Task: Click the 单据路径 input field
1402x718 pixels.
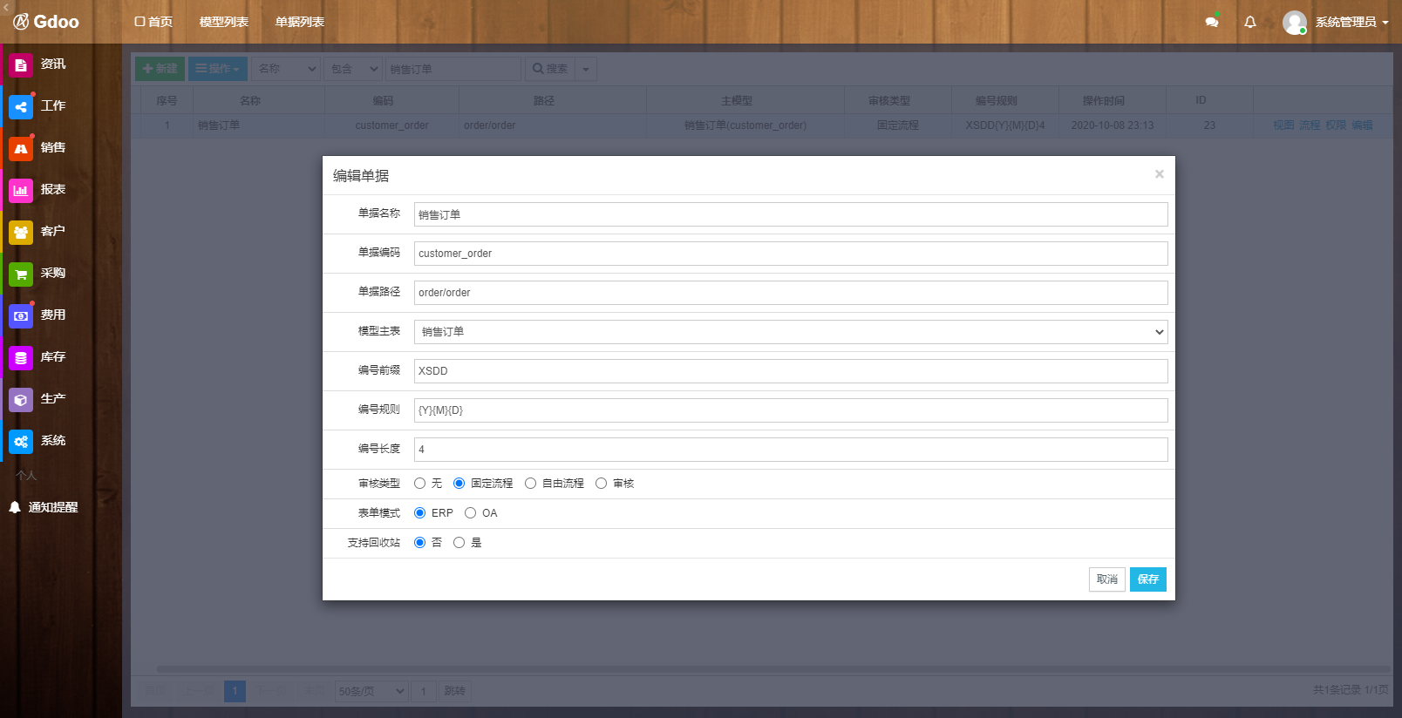Action: 791,293
